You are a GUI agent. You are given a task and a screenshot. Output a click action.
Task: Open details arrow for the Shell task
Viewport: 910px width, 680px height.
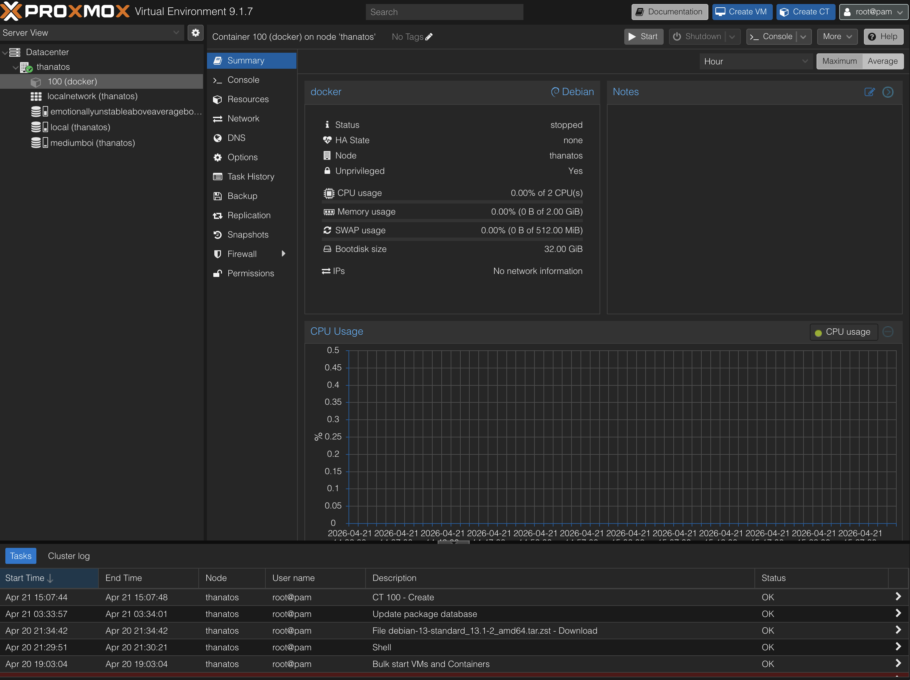point(898,647)
